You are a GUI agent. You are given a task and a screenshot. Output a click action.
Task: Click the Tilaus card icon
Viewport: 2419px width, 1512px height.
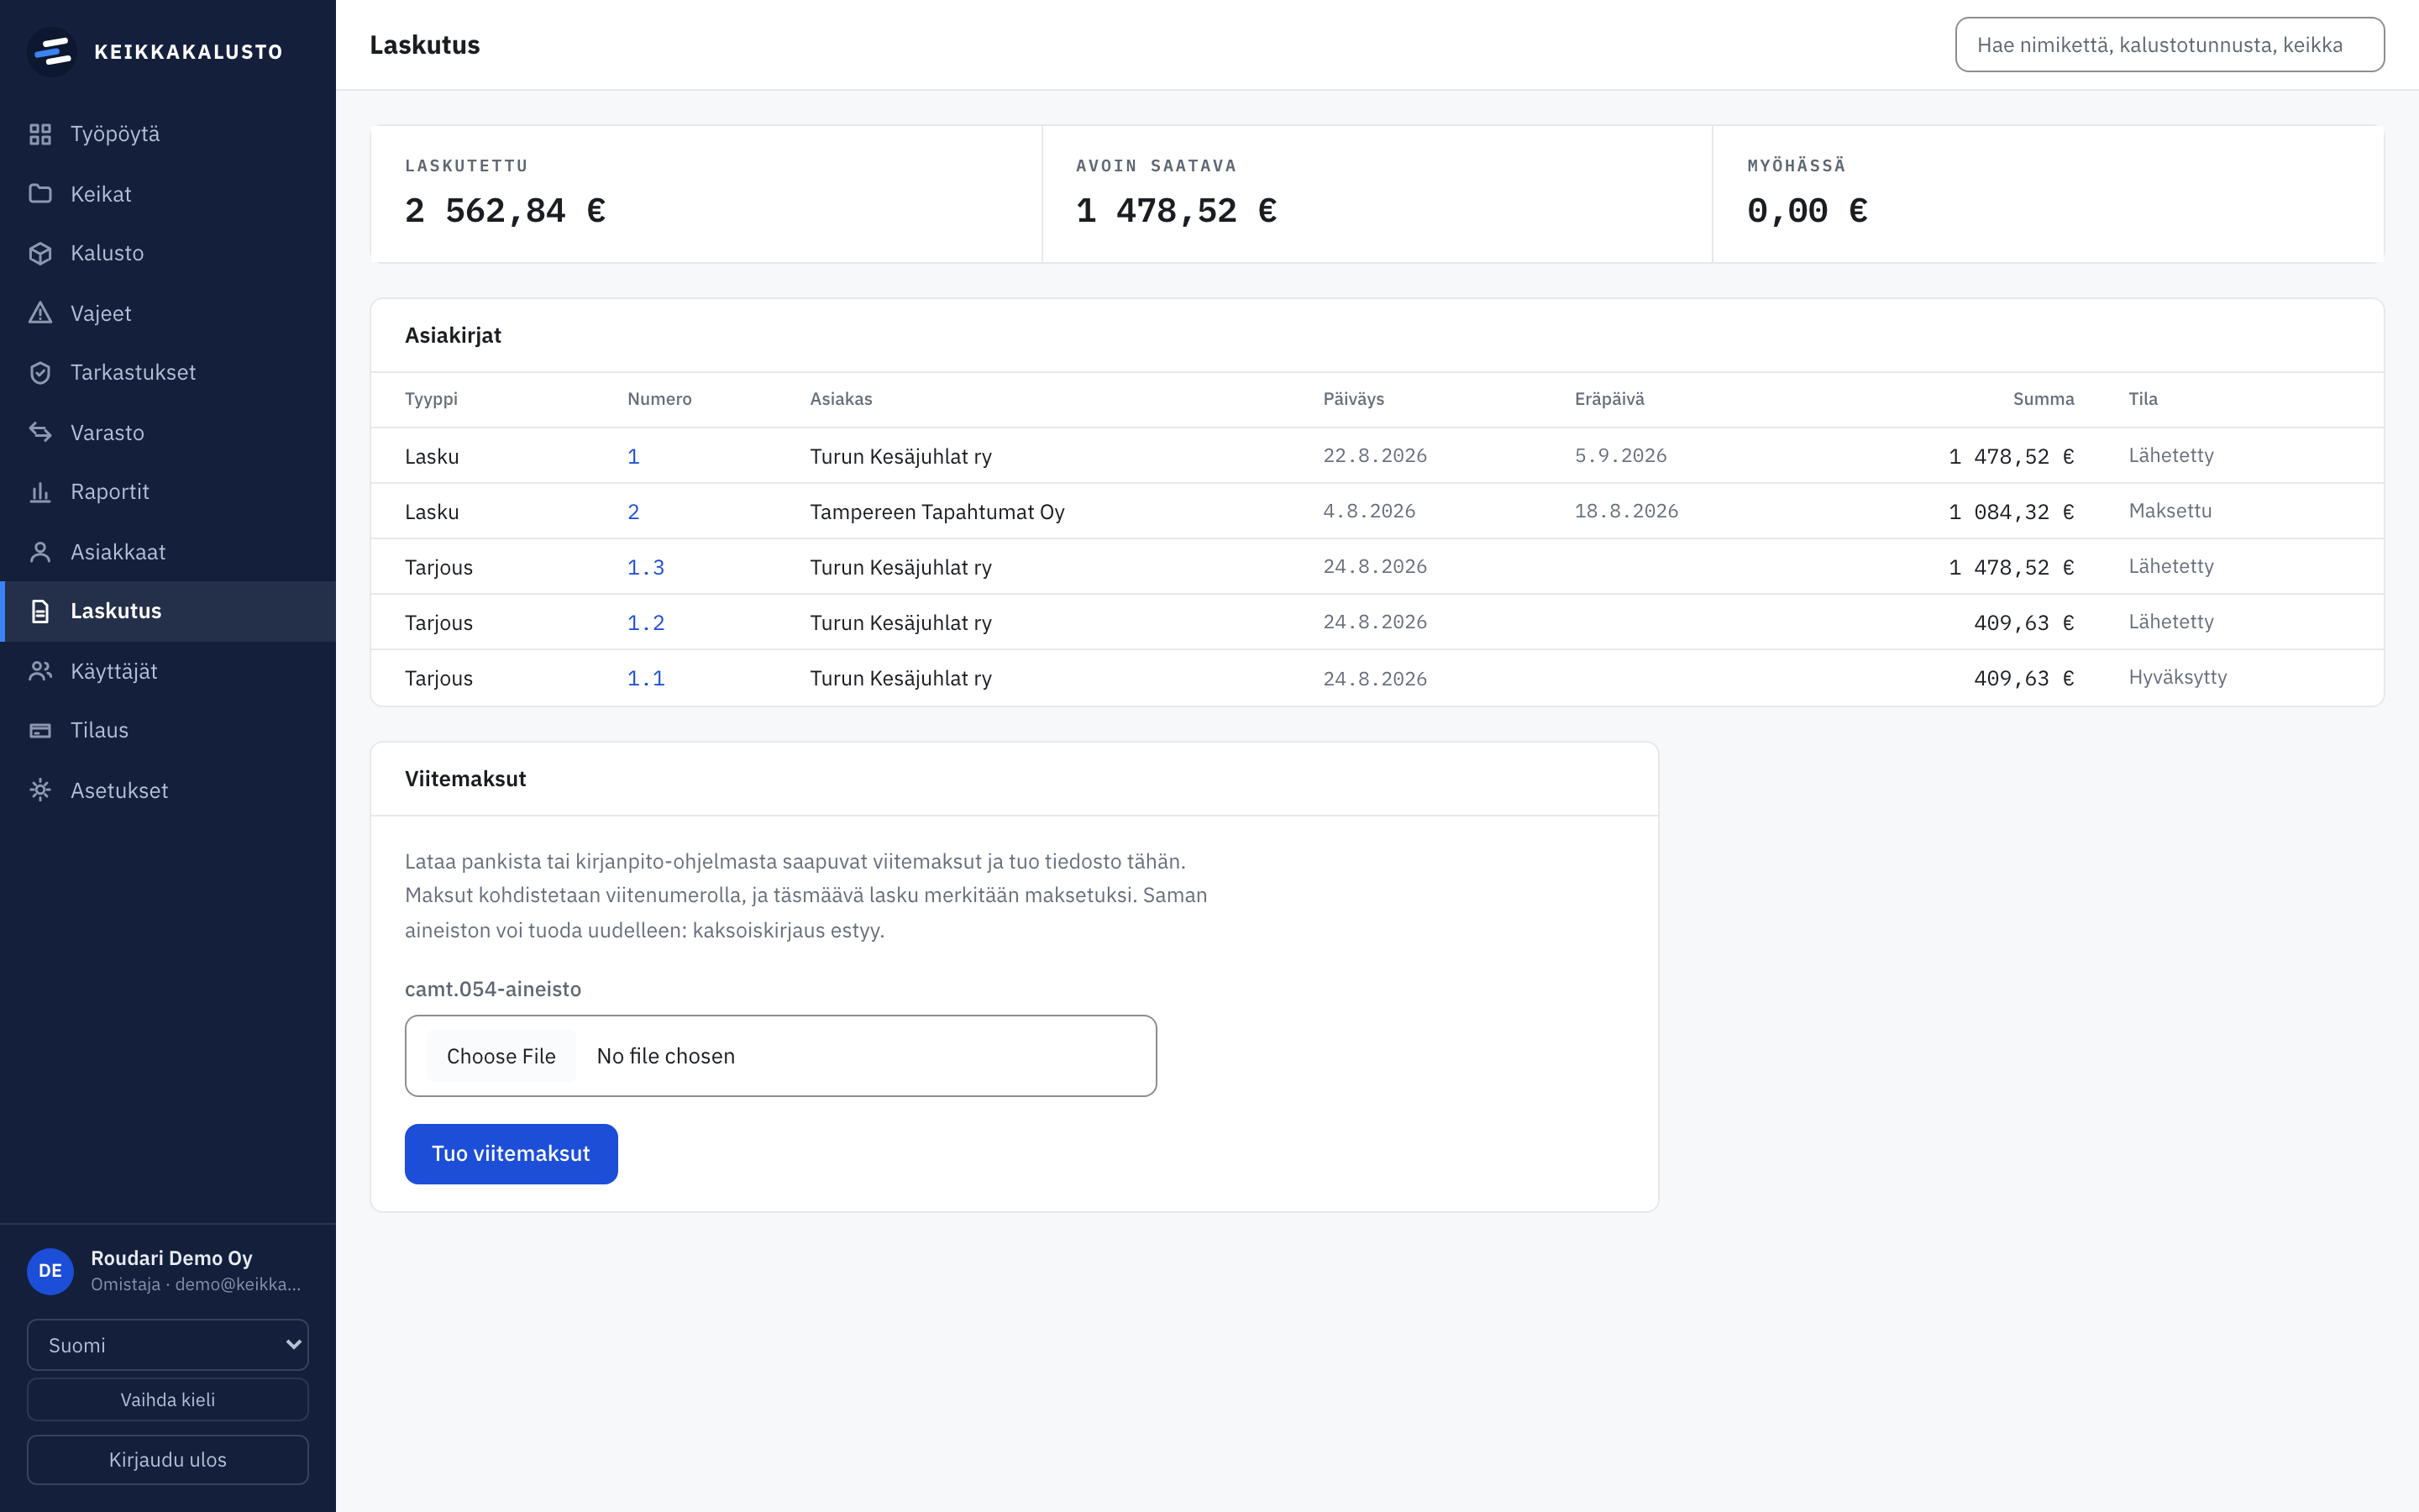pyautogui.click(x=40, y=730)
